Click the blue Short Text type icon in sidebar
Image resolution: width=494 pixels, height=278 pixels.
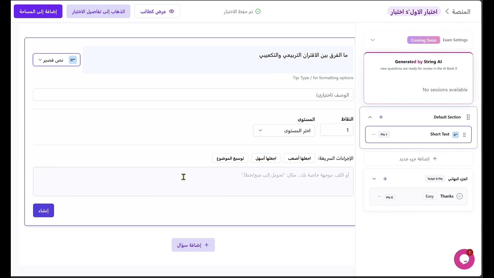click(456, 135)
